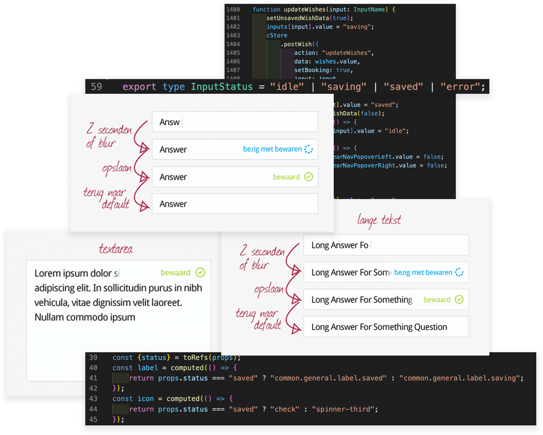Click 'const {status} = toRefs(props);' on line 39
This screenshot has width=543, height=435.
(176, 357)
